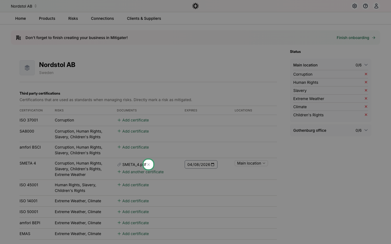The image size is (391, 244).
Task: Click the SMETA 4 certification name
Action: click(28, 163)
